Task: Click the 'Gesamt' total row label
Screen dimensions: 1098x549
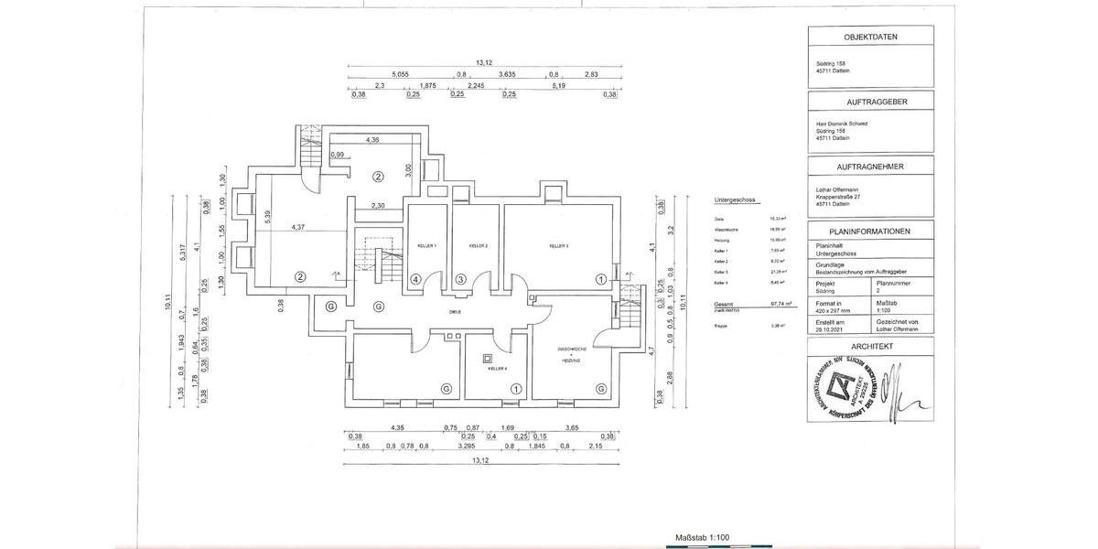Action: pos(723,303)
